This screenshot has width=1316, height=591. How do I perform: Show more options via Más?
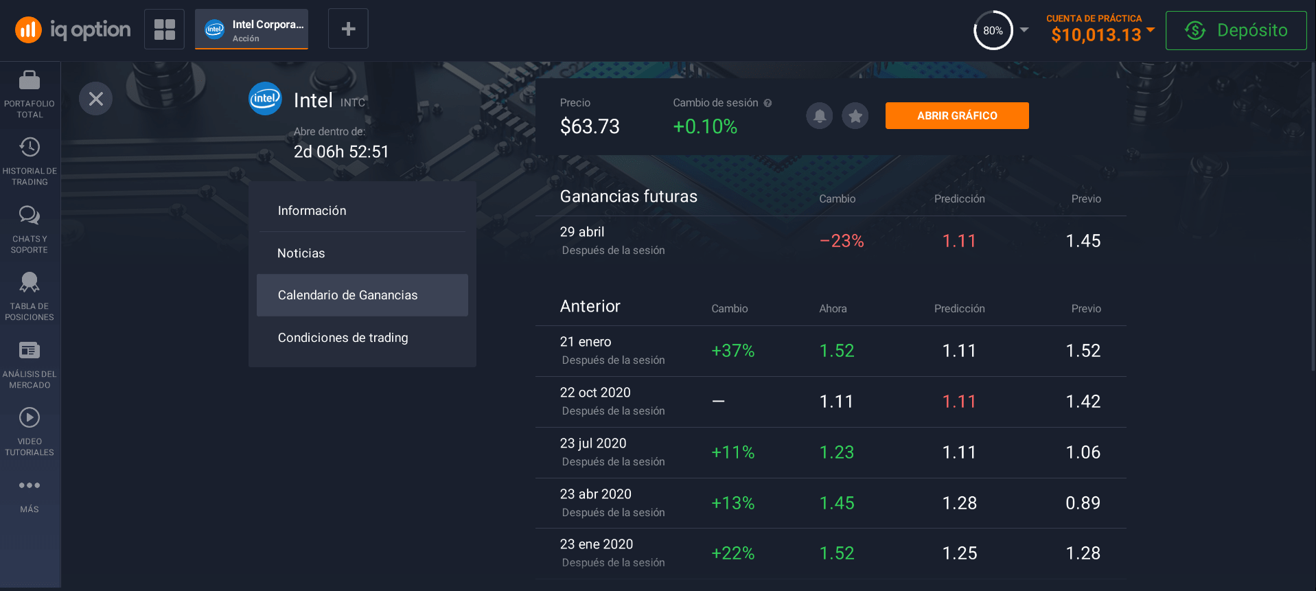pos(30,496)
